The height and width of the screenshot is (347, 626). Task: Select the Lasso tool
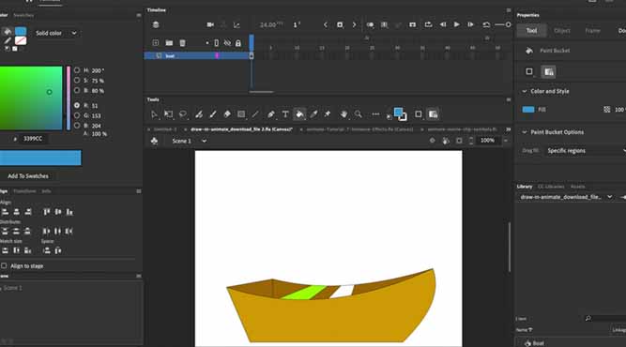pos(183,114)
